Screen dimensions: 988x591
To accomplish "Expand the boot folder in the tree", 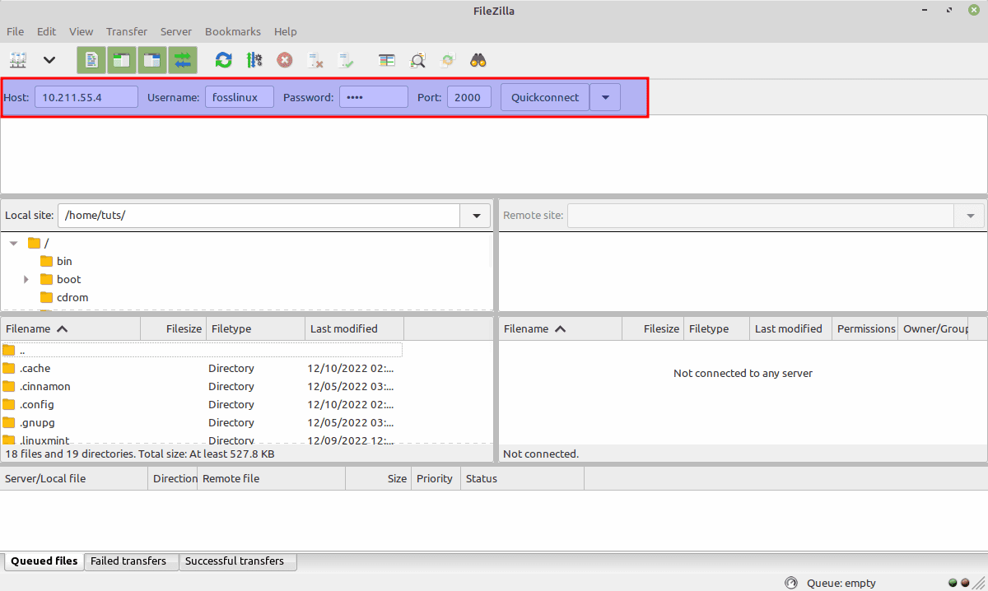I will 26,279.
